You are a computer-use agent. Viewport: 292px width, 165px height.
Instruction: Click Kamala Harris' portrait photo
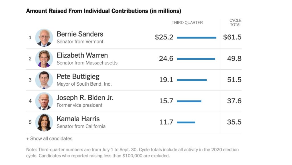coord(44,122)
